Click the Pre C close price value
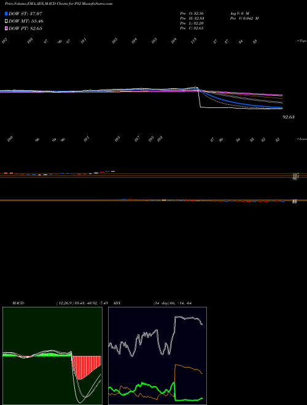The width and height of the screenshot is (307, 405). click(192, 28)
